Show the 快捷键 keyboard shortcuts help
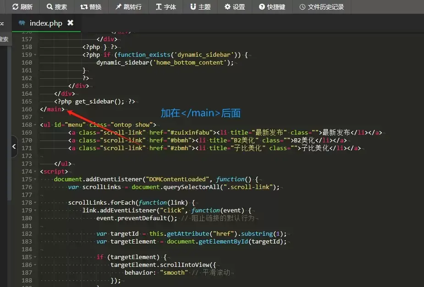This screenshot has width=424, height=287. point(272,7)
